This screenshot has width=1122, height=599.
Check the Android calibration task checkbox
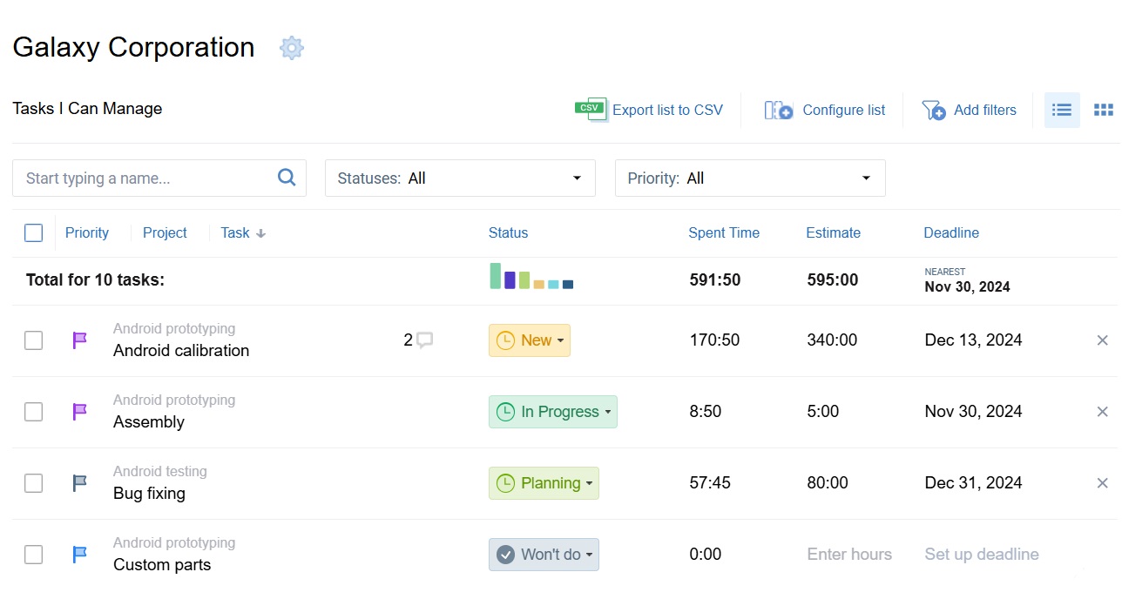tap(33, 340)
